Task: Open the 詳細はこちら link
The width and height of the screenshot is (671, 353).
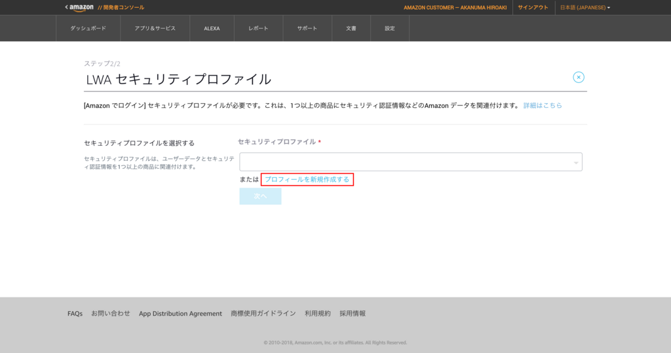Action: point(543,105)
